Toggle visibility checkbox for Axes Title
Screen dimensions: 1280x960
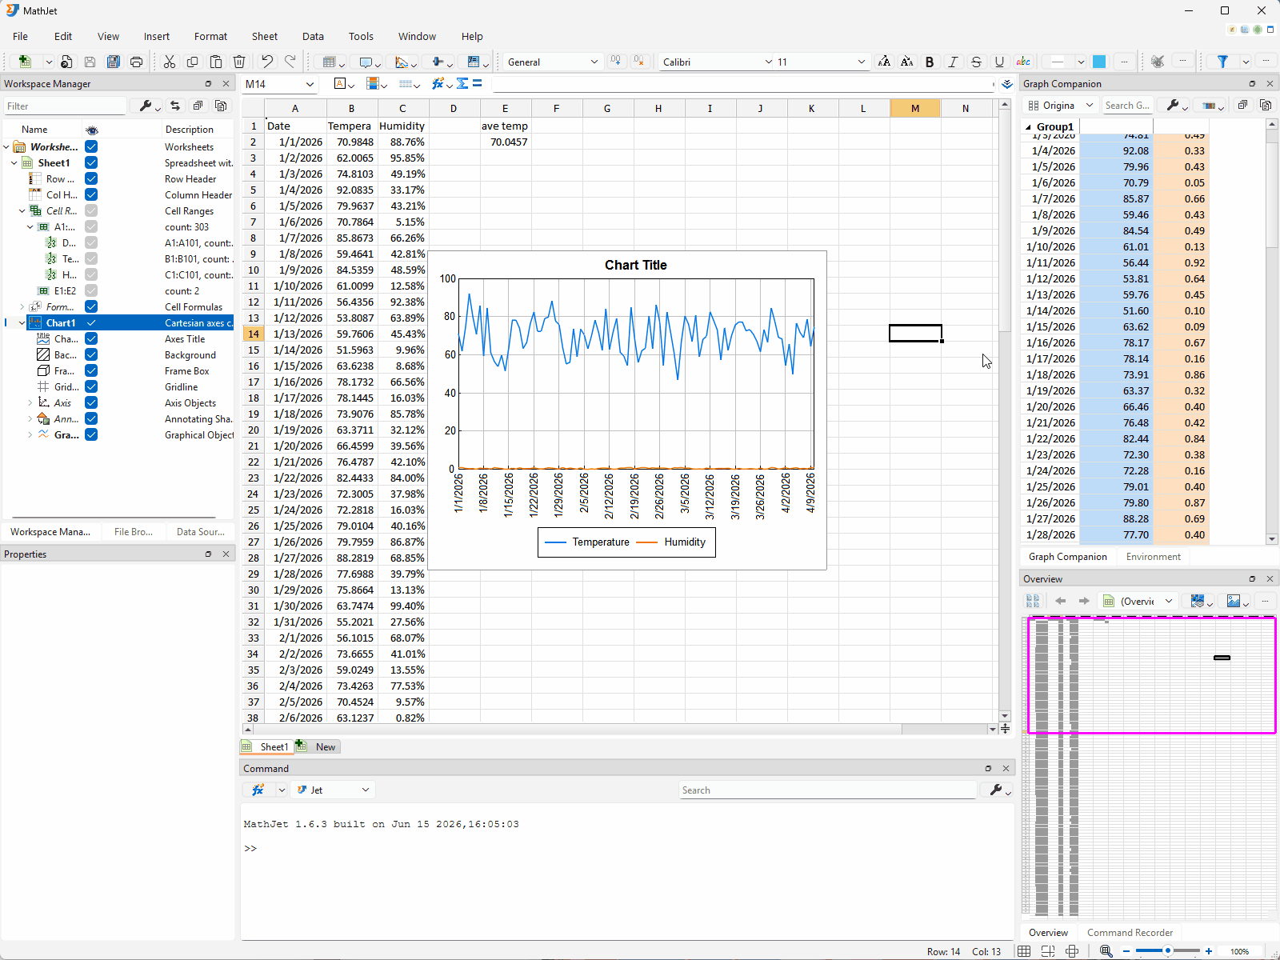point(91,338)
